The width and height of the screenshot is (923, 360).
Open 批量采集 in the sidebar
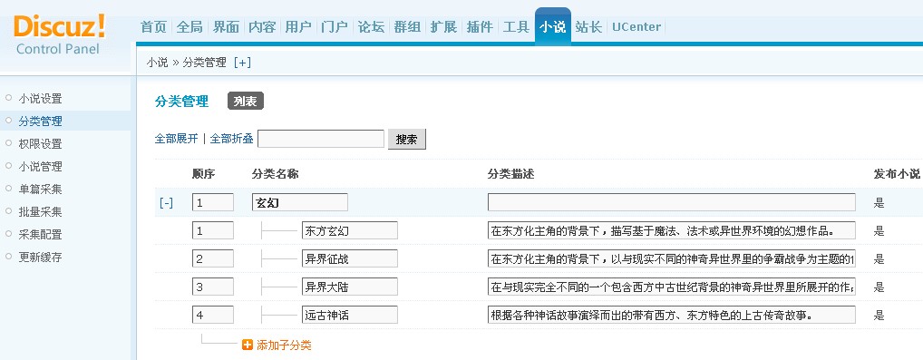pos(40,211)
